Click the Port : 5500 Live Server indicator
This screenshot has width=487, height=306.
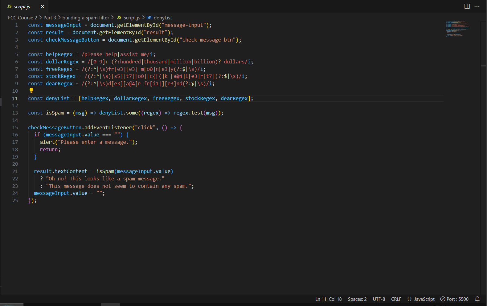[x=454, y=299]
